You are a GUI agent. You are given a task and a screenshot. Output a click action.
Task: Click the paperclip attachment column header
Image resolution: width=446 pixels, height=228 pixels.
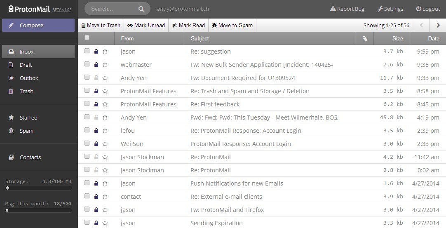(x=365, y=38)
